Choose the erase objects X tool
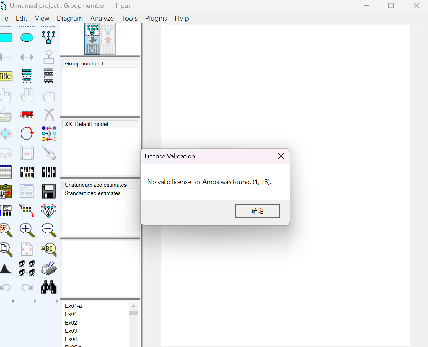 [49, 115]
